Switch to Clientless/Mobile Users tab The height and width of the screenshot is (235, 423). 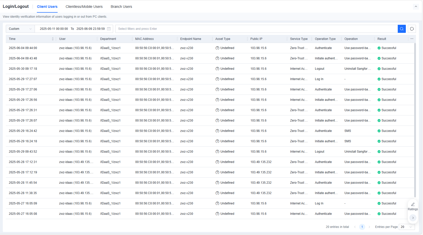[84, 7]
